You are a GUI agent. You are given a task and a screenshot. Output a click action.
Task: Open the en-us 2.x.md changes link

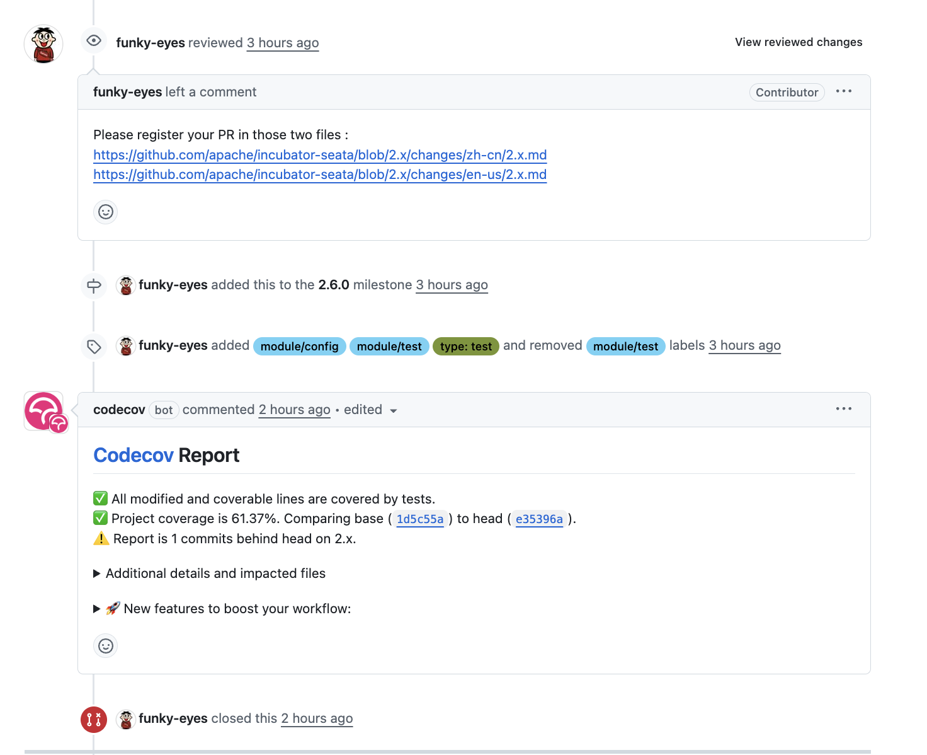coord(320,175)
